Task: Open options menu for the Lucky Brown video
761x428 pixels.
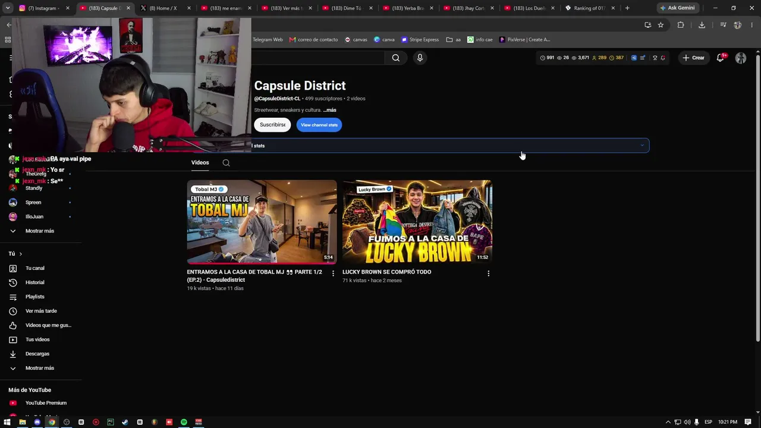Action: click(x=489, y=273)
